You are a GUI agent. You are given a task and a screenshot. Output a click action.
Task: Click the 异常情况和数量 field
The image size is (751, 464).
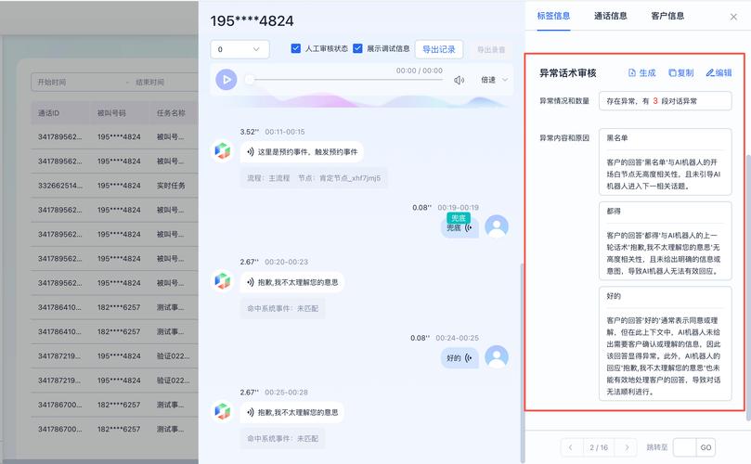[x=666, y=101]
